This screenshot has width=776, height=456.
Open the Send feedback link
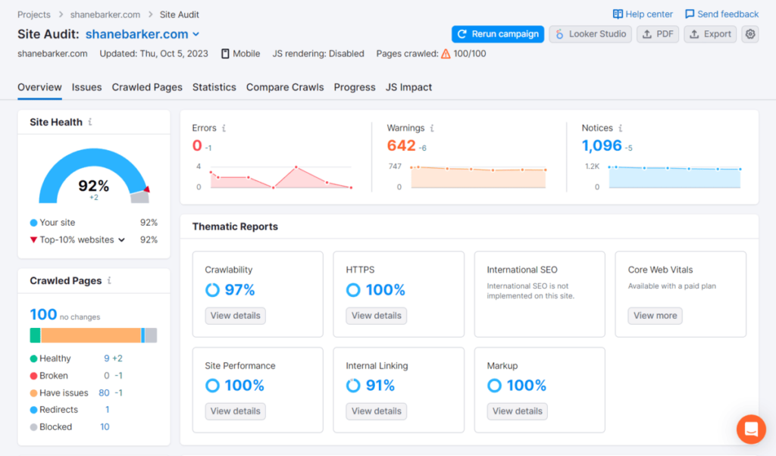coord(721,14)
